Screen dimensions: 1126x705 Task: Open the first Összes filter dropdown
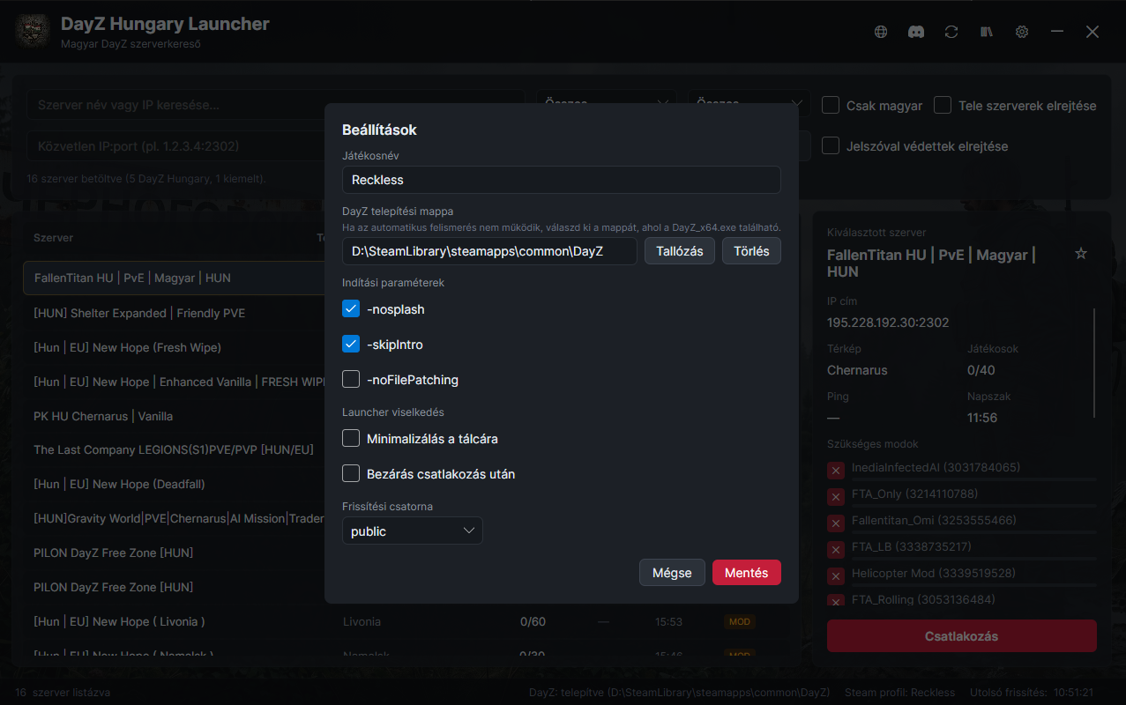pos(607,104)
